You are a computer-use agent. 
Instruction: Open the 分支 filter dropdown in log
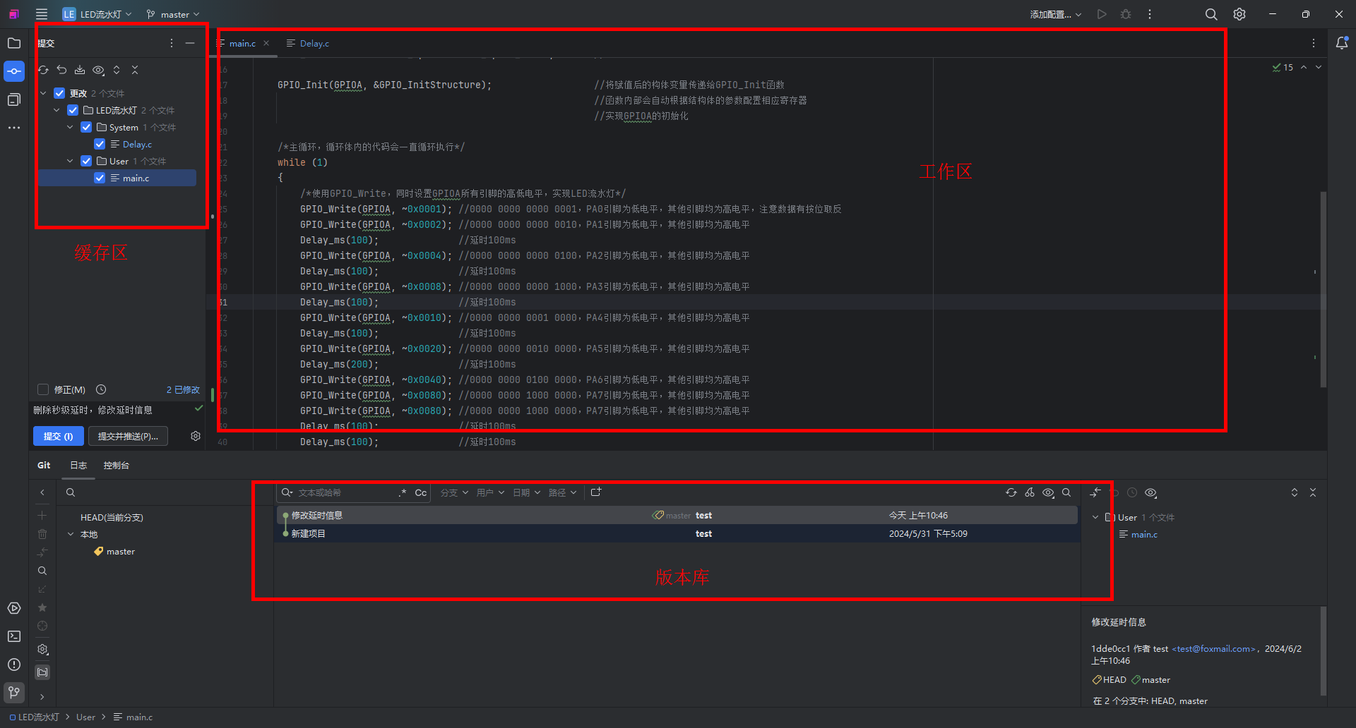(454, 492)
